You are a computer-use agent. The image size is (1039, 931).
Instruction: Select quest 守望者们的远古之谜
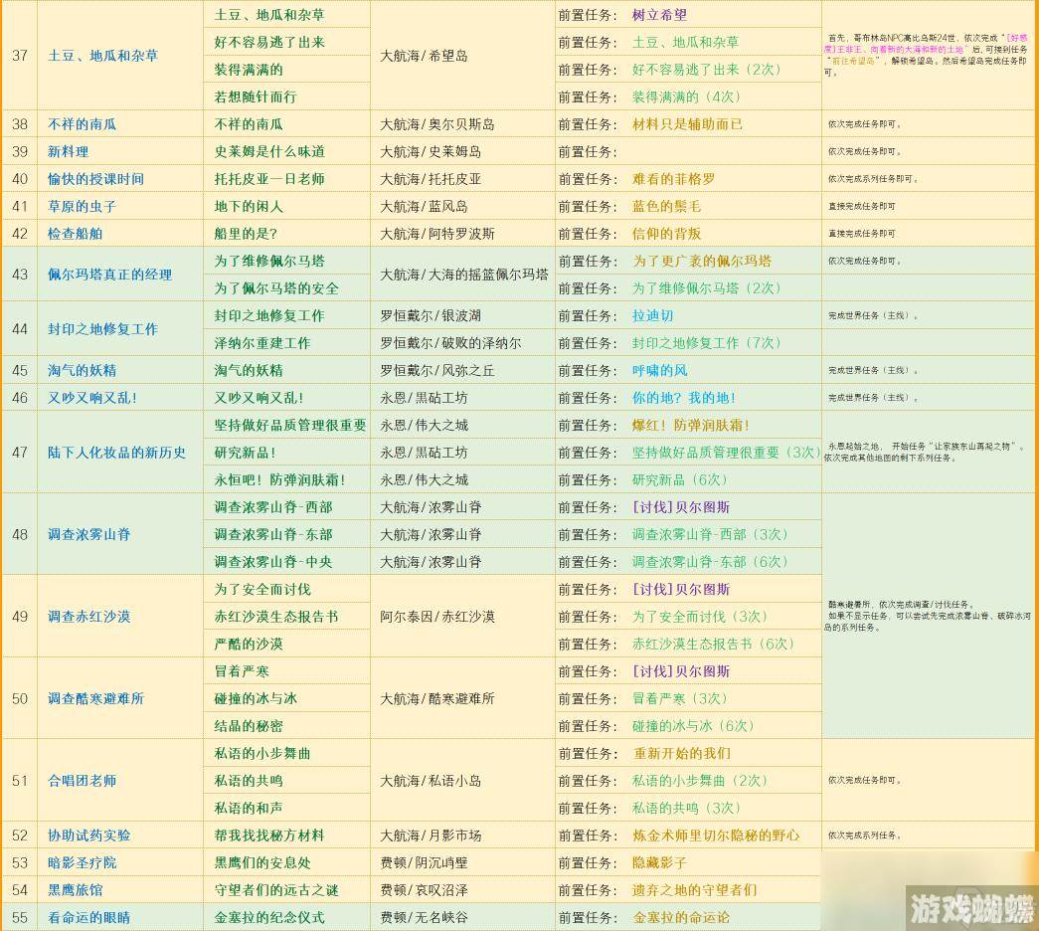pyautogui.click(x=276, y=890)
